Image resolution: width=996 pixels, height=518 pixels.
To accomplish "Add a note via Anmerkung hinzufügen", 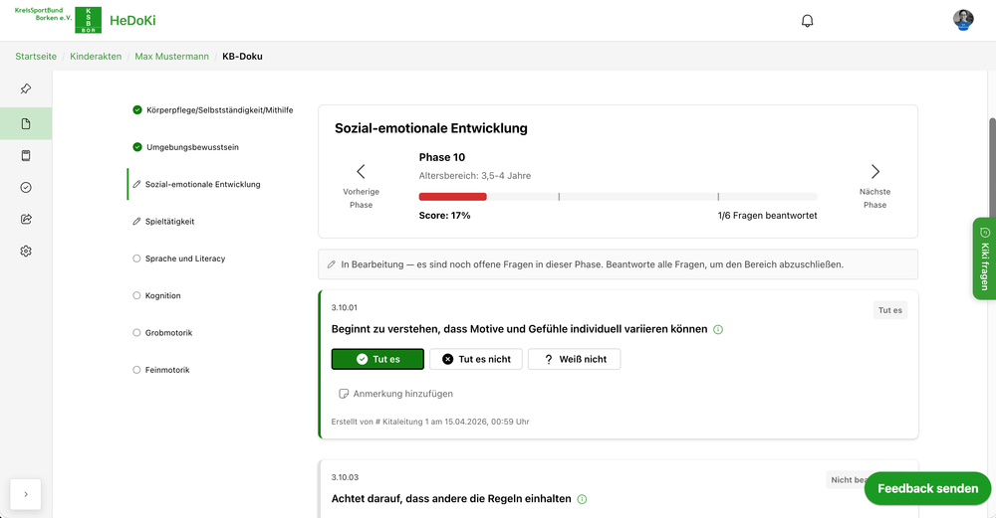I will point(395,394).
